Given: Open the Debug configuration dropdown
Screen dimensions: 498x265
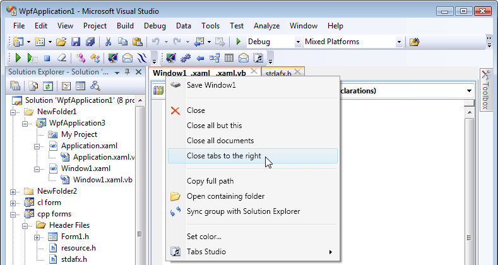Looking at the screenshot, I should (x=298, y=42).
